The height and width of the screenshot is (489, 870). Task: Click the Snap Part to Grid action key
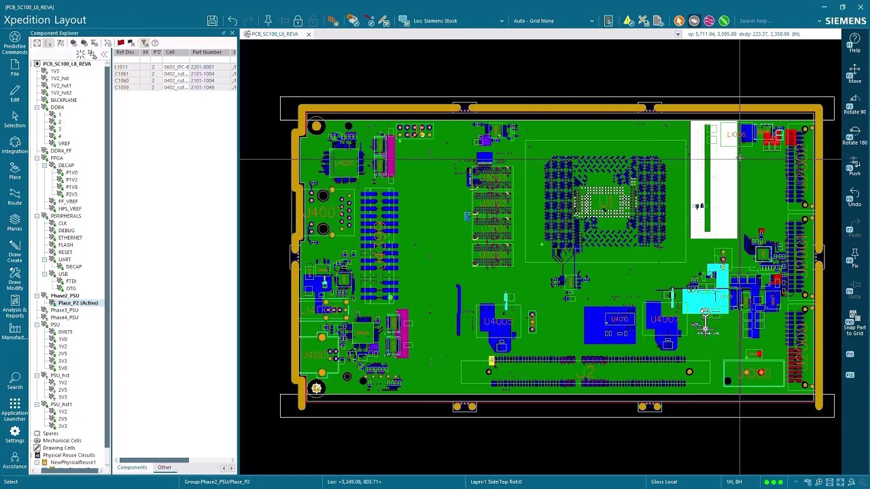click(854, 323)
